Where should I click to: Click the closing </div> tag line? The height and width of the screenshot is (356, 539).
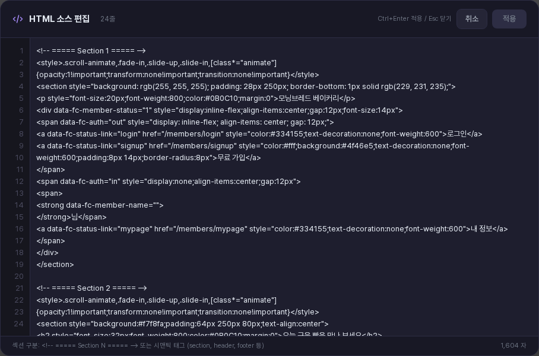(47, 253)
